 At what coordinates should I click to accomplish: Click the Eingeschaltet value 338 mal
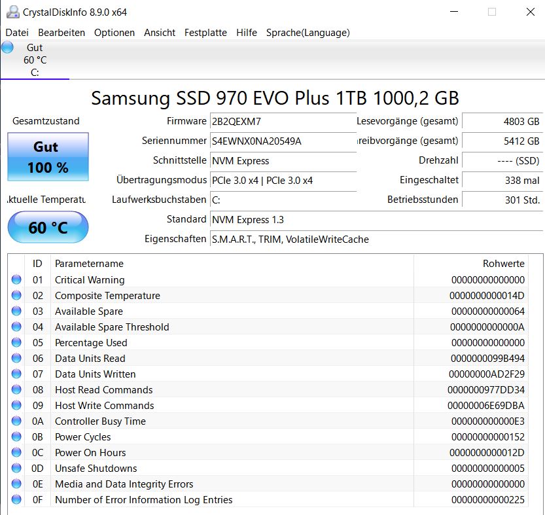point(502,180)
